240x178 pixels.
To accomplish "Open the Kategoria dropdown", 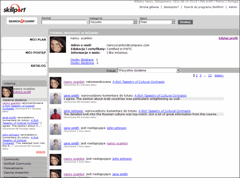I will click(x=135, y=22).
